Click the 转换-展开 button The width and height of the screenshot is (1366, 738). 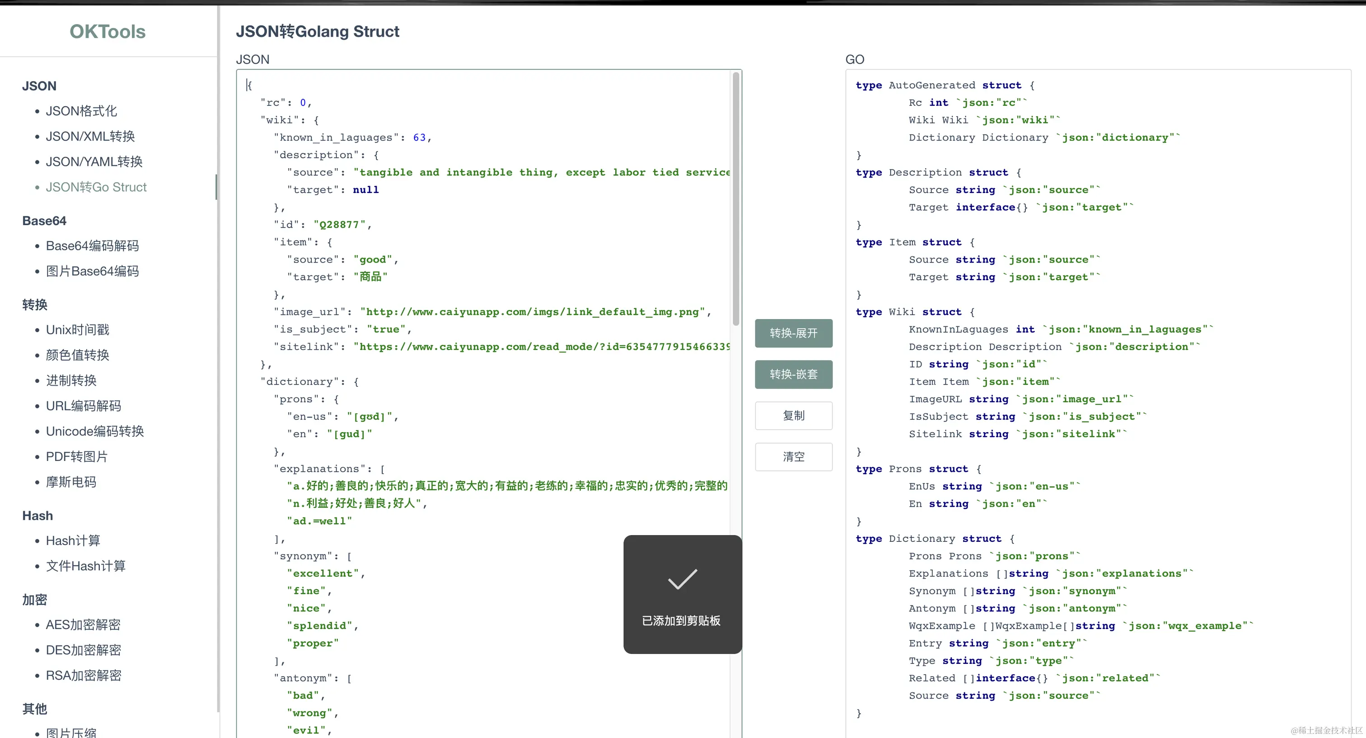[x=793, y=333]
